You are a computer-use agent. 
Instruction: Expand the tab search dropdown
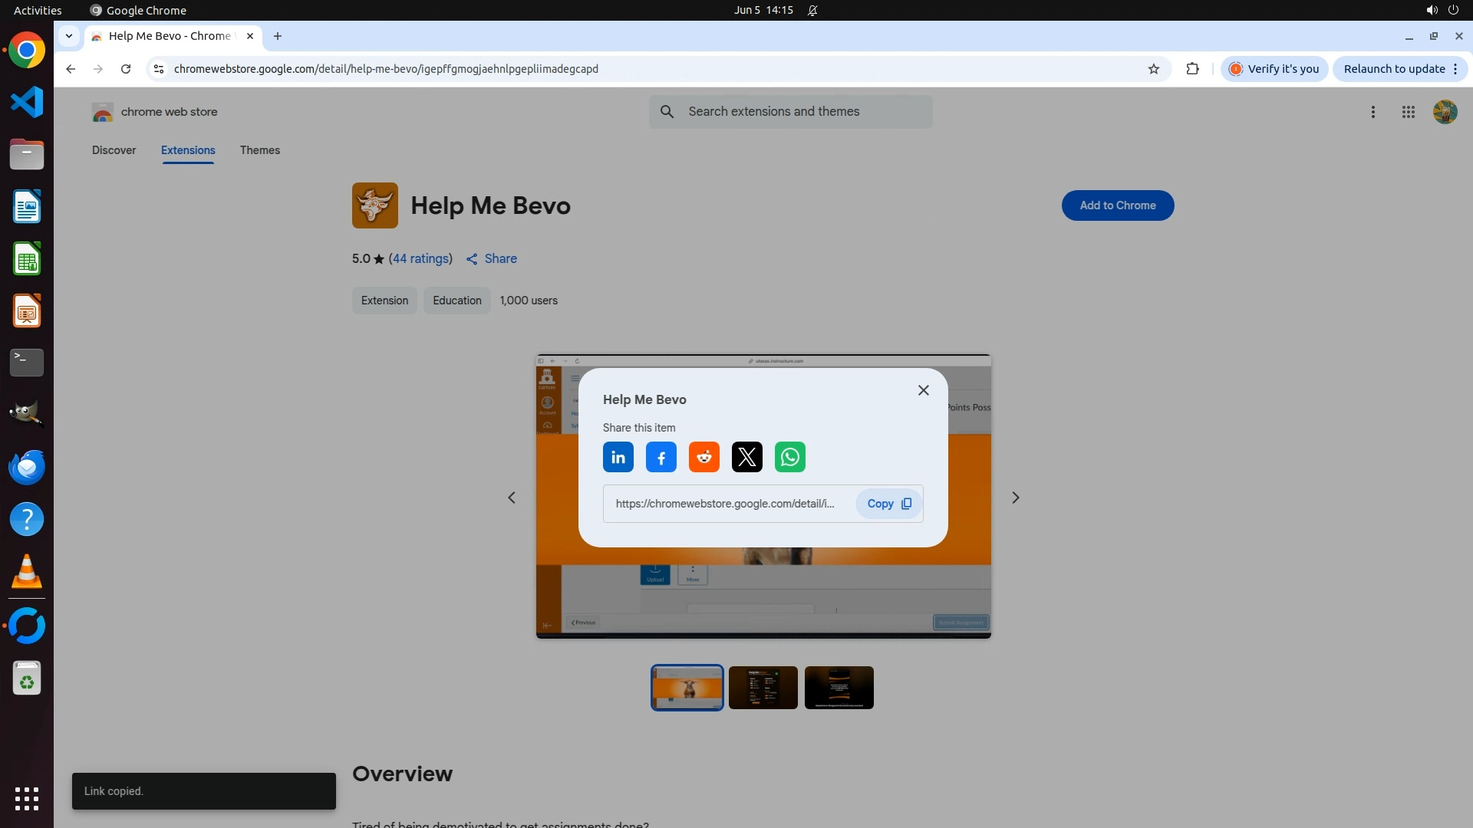pos(69,36)
